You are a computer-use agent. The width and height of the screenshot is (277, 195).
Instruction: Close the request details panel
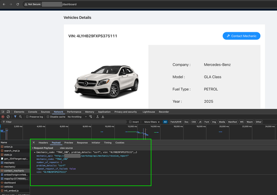[34, 143]
